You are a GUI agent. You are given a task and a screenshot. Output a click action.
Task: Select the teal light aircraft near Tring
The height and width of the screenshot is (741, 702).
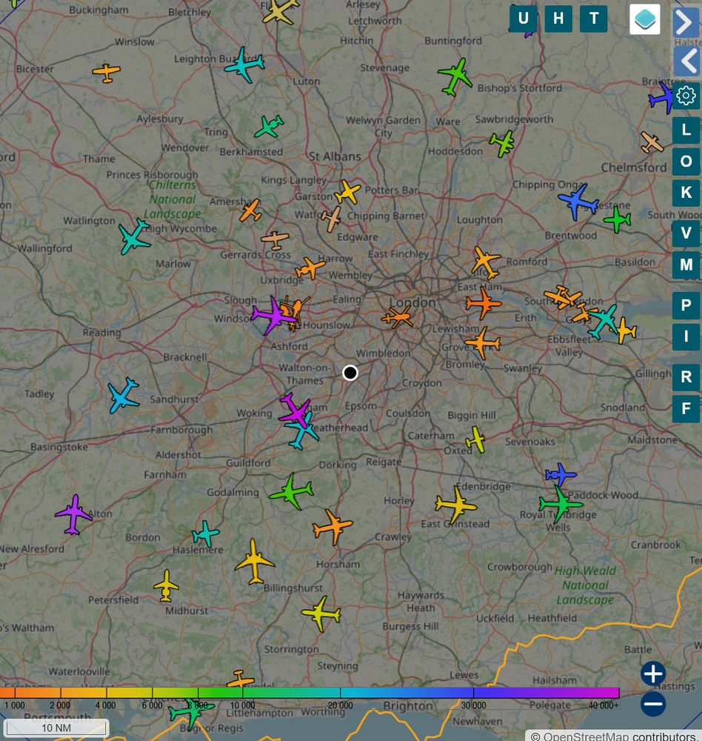tap(270, 126)
